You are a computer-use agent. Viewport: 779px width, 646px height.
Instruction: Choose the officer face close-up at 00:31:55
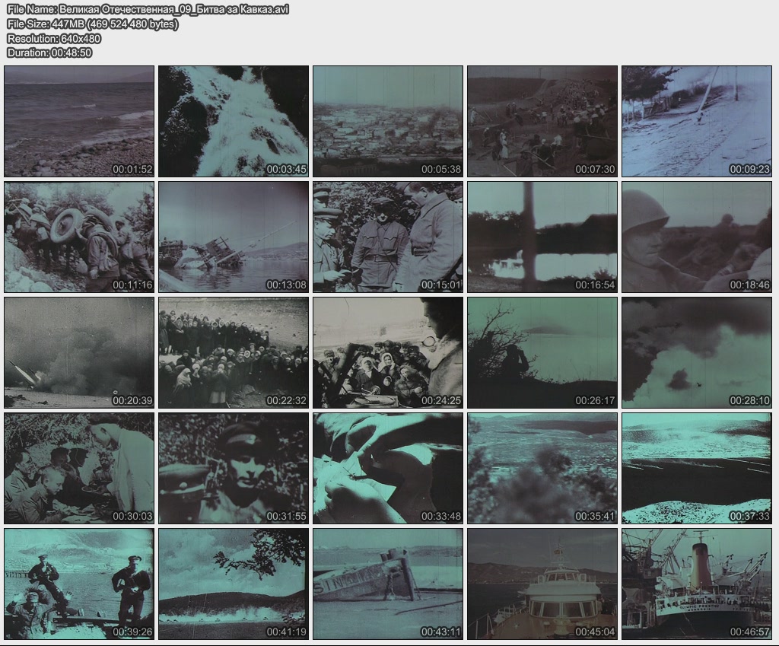click(234, 468)
